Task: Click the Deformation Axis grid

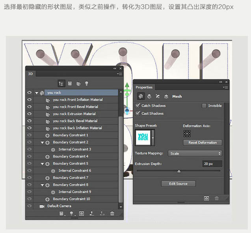Action: (x=187, y=133)
